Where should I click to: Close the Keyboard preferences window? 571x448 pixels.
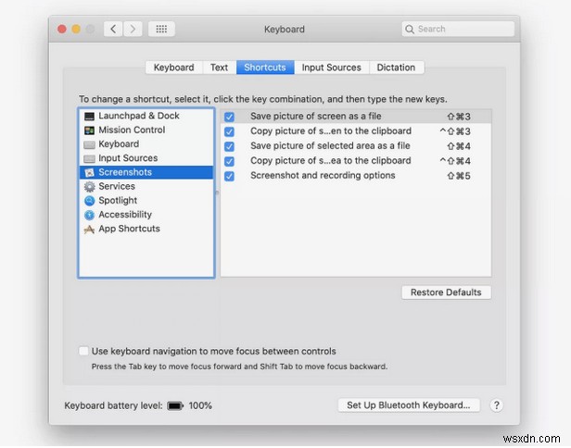coord(62,29)
